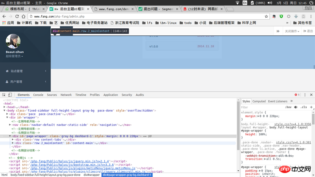This screenshot has height=177, width=315.
Task: Open the Application tab
Action: (111, 95)
